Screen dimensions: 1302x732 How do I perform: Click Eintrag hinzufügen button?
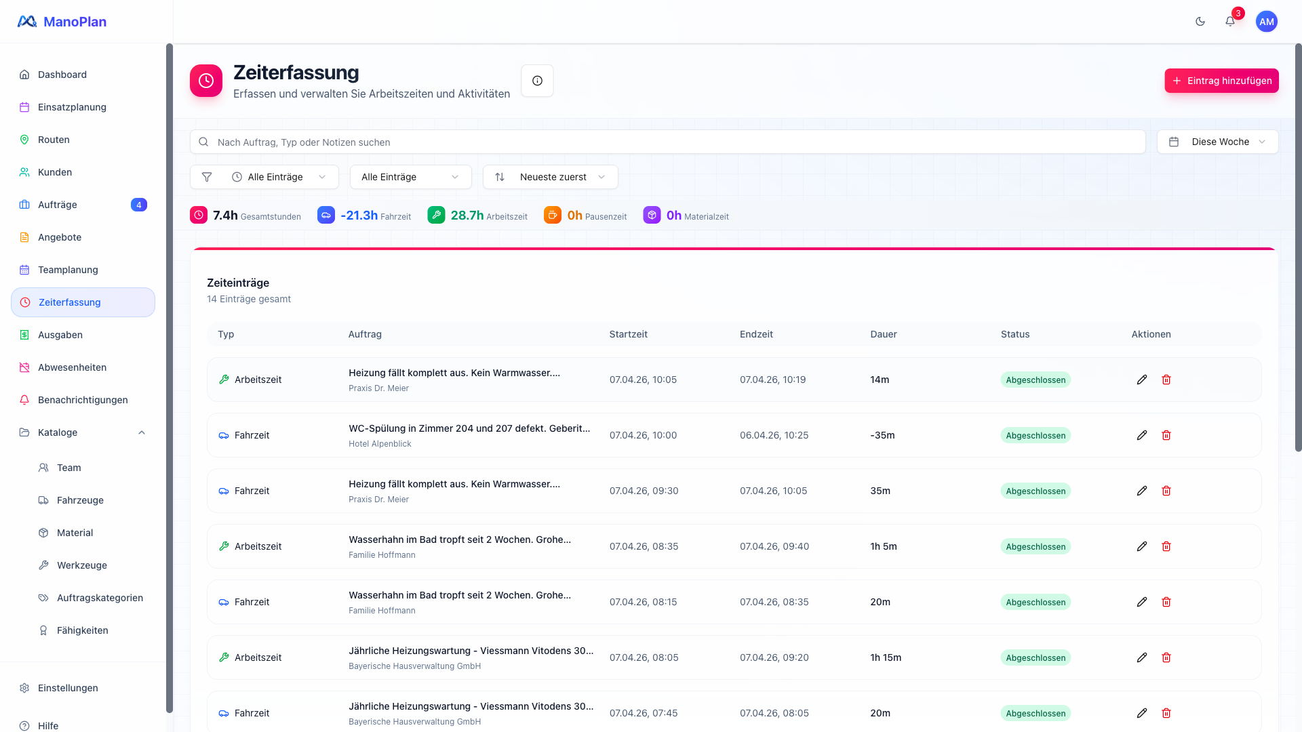[x=1221, y=81]
